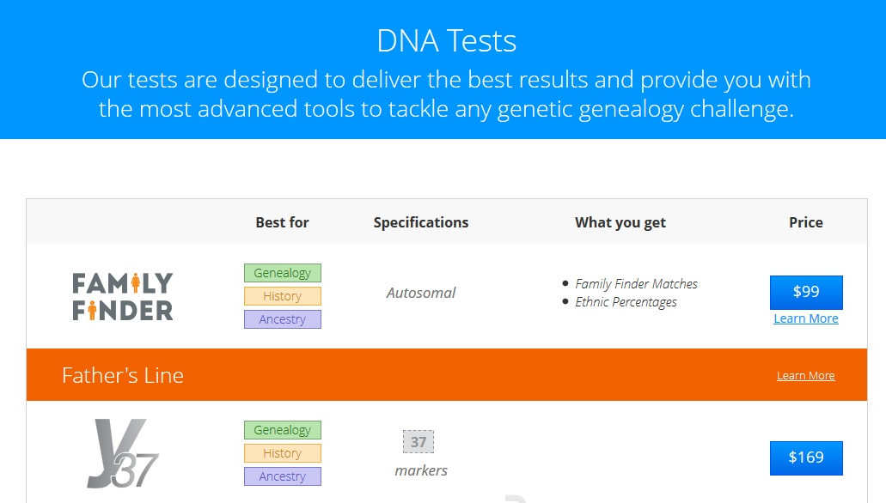Screen dimensions: 886x503
Task: Click the Price column header
Action: click(x=806, y=222)
